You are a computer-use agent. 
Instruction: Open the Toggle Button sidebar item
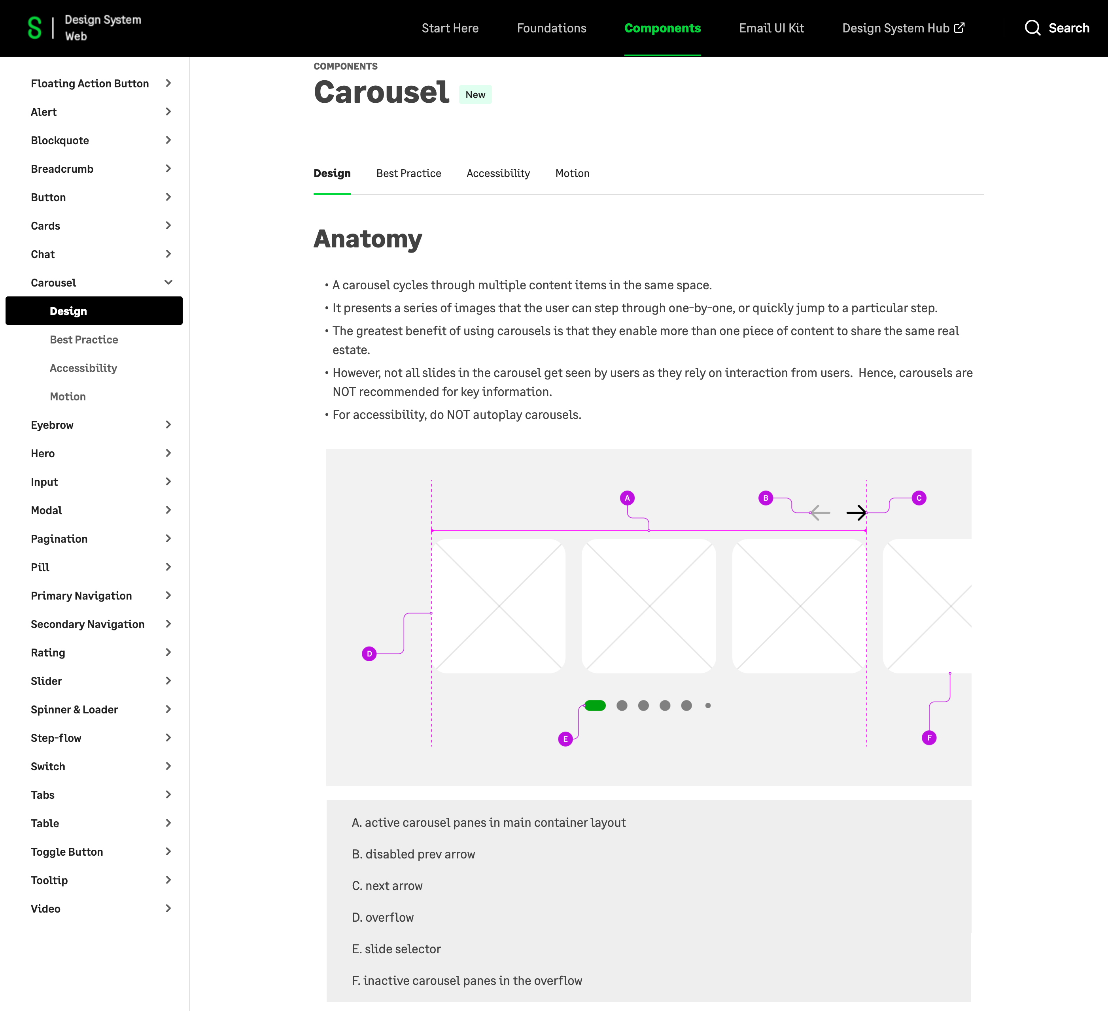coord(66,852)
